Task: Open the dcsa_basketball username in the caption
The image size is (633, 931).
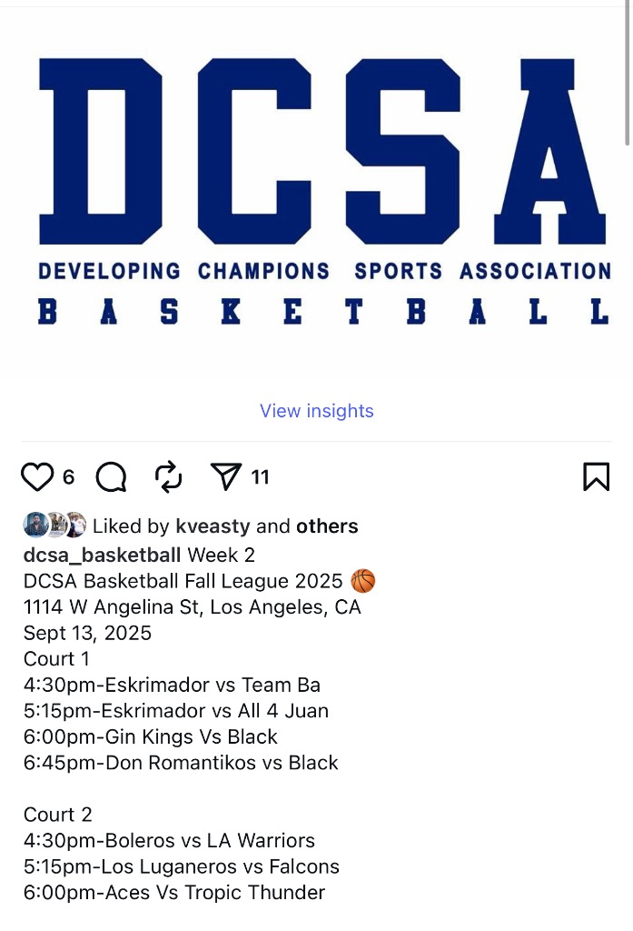Action: 103,555
